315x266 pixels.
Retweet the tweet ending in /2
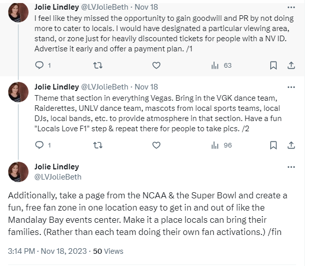(x=98, y=145)
